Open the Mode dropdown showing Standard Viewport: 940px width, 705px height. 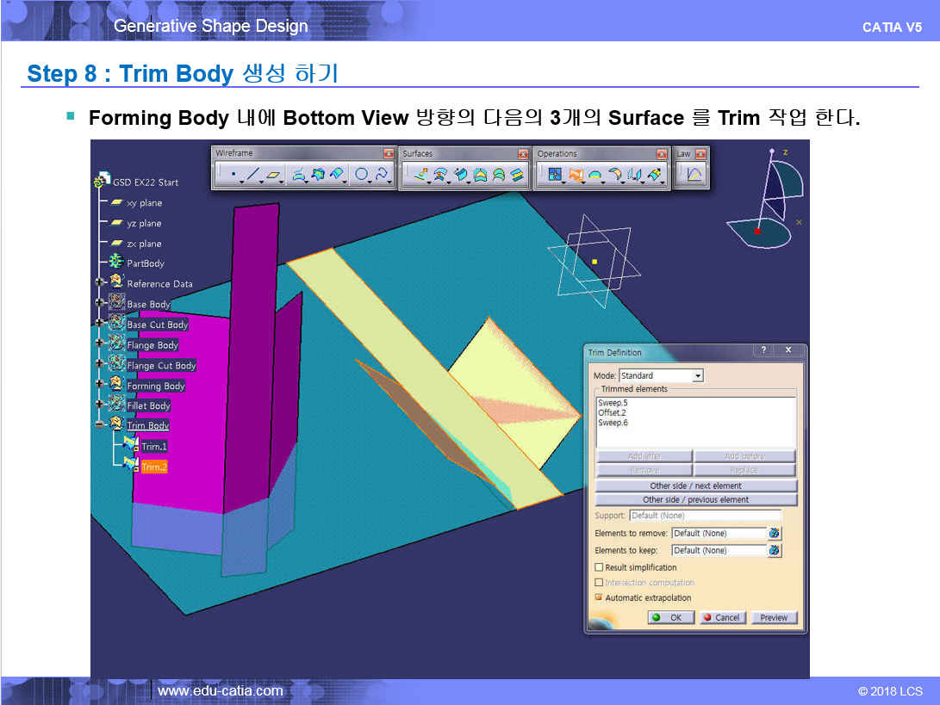pos(698,376)
